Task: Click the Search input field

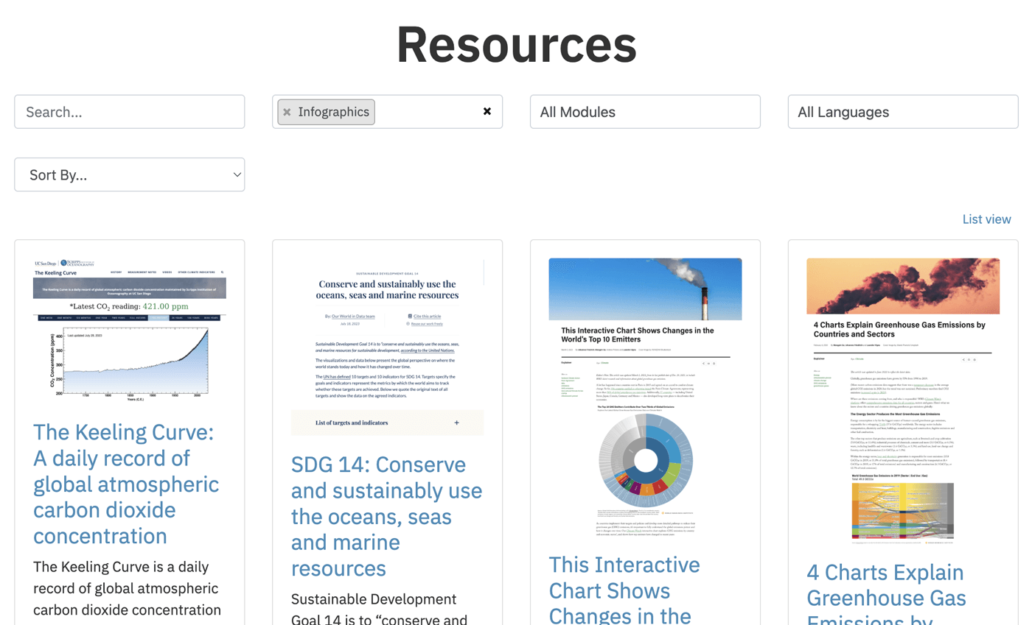Action: 130,112
